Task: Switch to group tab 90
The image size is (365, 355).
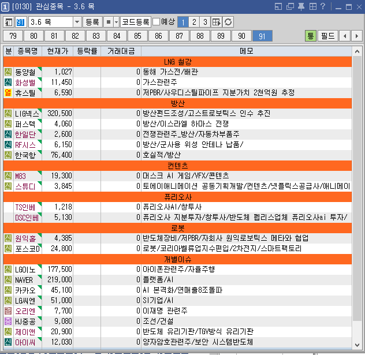Action: click(x=241, y=36)
